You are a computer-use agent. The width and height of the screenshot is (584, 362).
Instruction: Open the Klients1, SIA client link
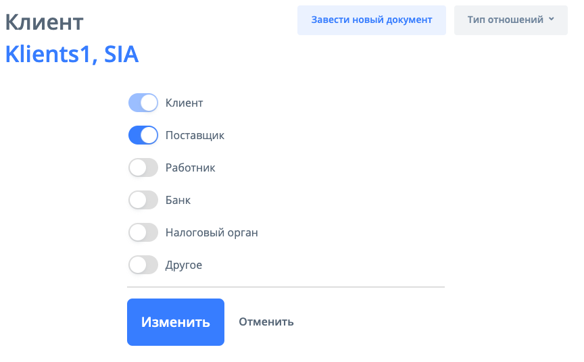[x=72, y=55]
